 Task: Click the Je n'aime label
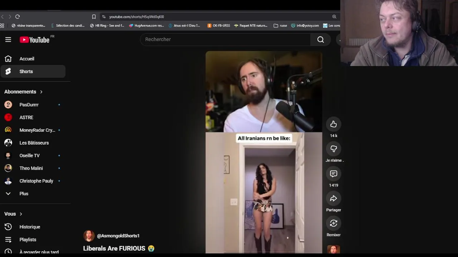click(335, 161)
